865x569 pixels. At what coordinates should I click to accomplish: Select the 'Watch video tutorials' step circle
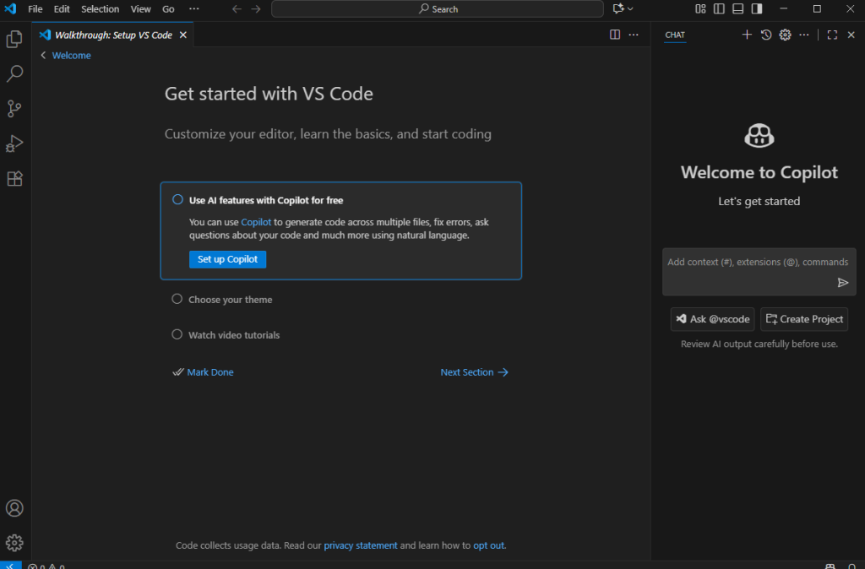click(177, 334)
